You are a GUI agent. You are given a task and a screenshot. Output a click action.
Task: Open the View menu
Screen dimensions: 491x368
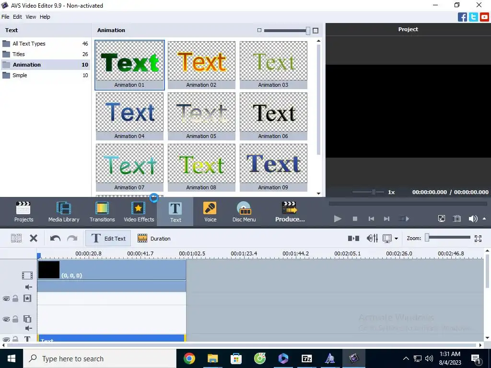pos(31,17)
